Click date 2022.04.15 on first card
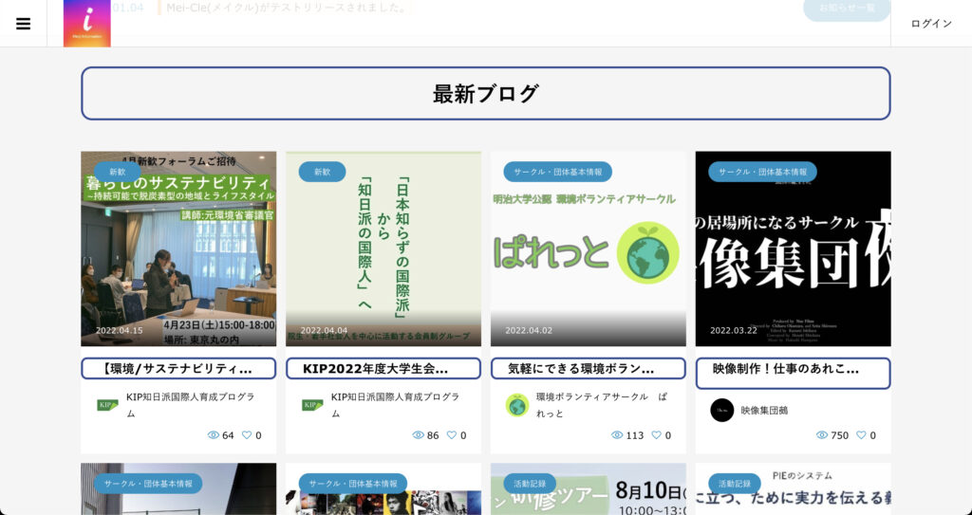The image size is (972, 515). pos(119,330)
